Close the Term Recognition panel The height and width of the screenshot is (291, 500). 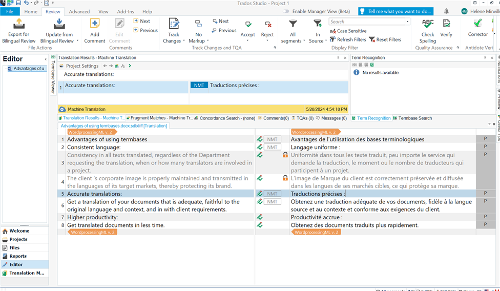click(491, 58)
